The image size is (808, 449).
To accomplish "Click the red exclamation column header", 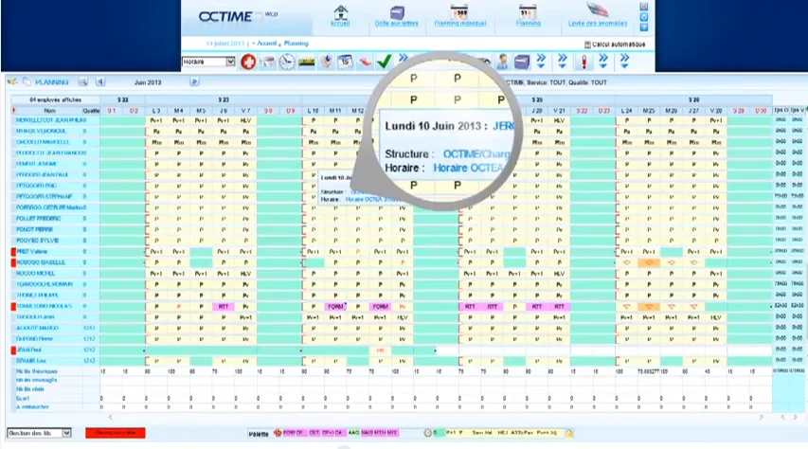I will 13,111.
